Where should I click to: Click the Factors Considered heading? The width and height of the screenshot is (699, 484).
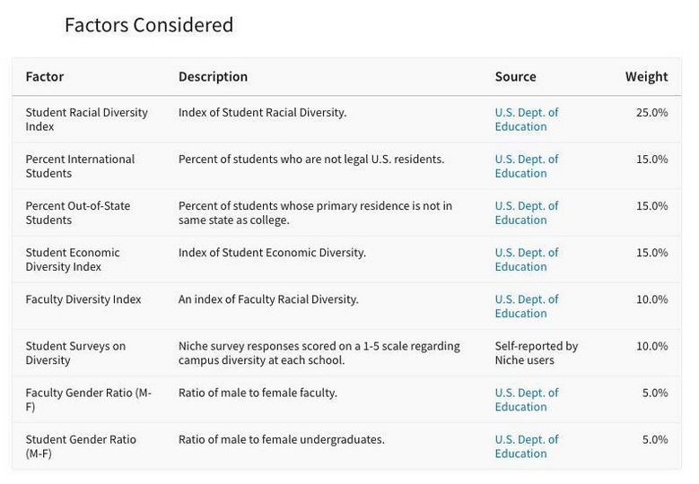click(149, 25)
